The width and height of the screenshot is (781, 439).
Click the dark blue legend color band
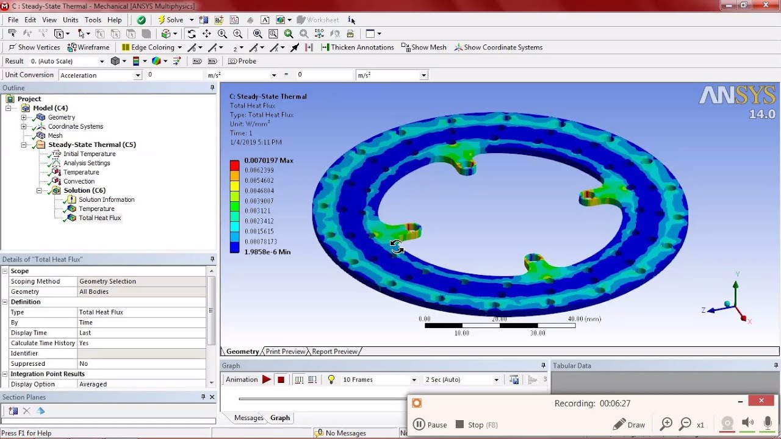point(234,247)
